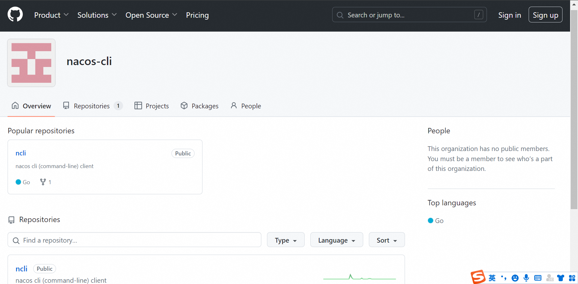The width and height of the screenshot is (578, 284).
Task: Focus the Search or jump to field
Action: [409, 15]
